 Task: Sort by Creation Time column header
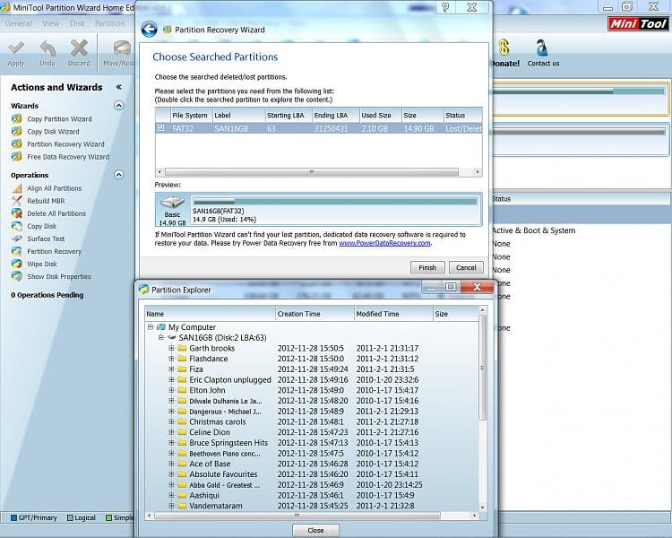[x=314, y=314]
